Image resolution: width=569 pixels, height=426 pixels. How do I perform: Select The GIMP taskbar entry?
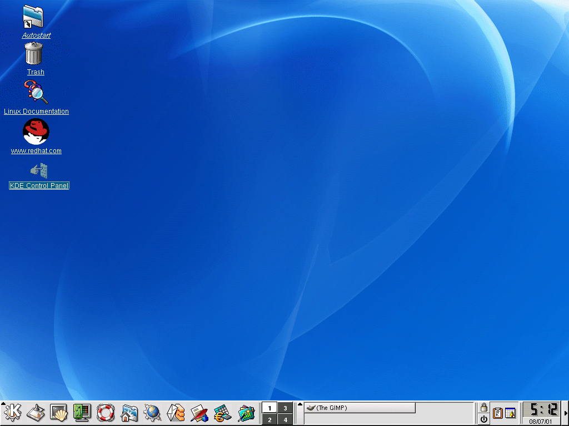[x=360, y=408]
